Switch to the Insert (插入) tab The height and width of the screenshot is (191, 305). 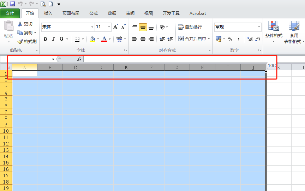48,13
